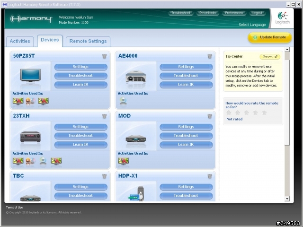This screenshot has height=227, width=303.
Task: Click first activity icon under 50PZ85T
Action: tap(18, 101)
